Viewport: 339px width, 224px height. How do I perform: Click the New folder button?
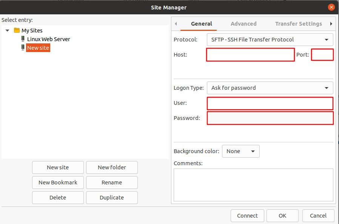pyautogui.click(x=112, y=167)
